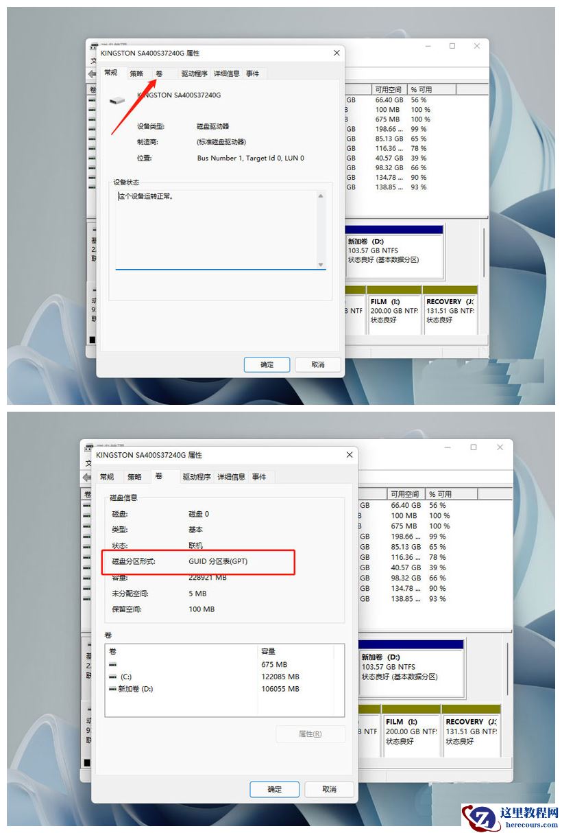Click the 属性(R) button
The width and height of the screenshot is (562, 833).
tap(310, 734)
